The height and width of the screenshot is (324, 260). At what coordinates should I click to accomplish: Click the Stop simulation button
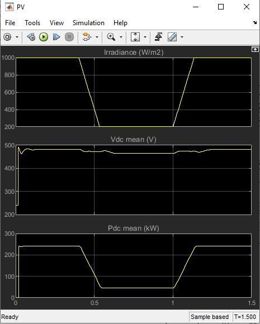click(x=69, y=37)
